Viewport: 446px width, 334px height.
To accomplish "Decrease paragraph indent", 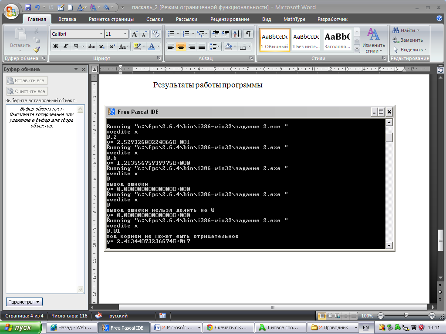I will click(x=216, y=34).
